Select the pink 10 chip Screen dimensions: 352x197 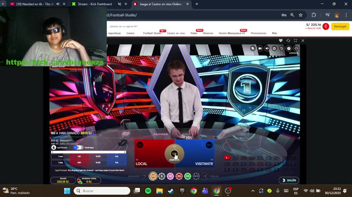170,176
